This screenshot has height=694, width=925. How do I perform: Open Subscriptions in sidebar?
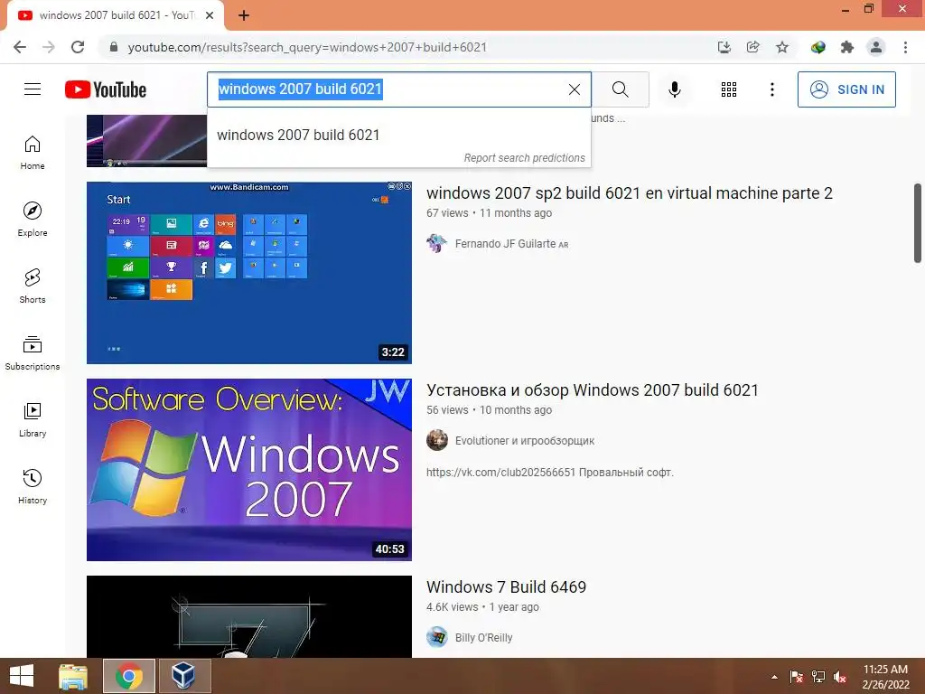33,353
